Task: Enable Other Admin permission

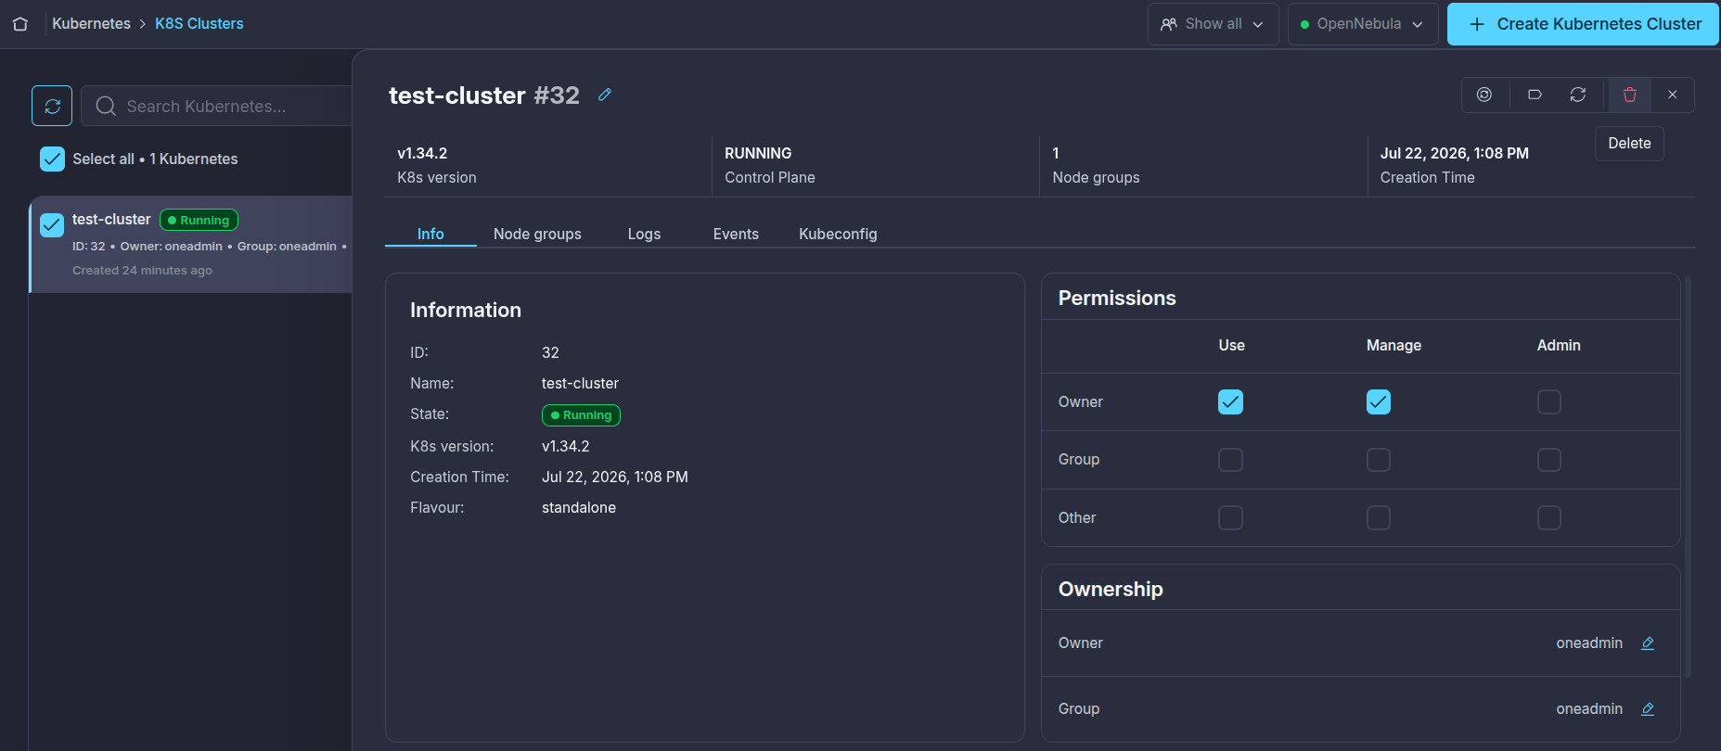Action: point(1549,517)
